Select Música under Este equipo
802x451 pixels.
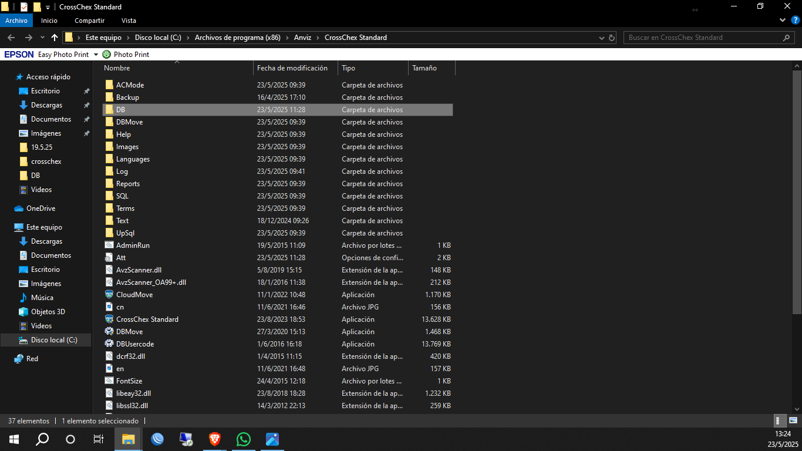point(42,298)
